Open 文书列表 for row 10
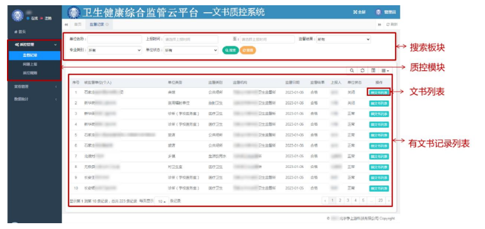 (379, 188)
